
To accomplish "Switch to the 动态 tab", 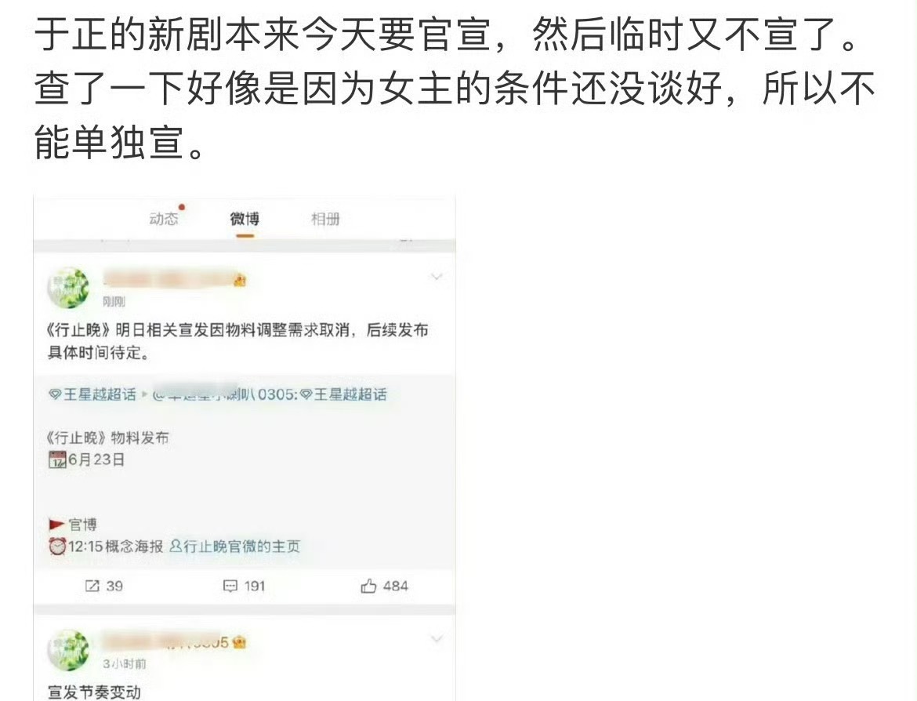I will (163, 219).
